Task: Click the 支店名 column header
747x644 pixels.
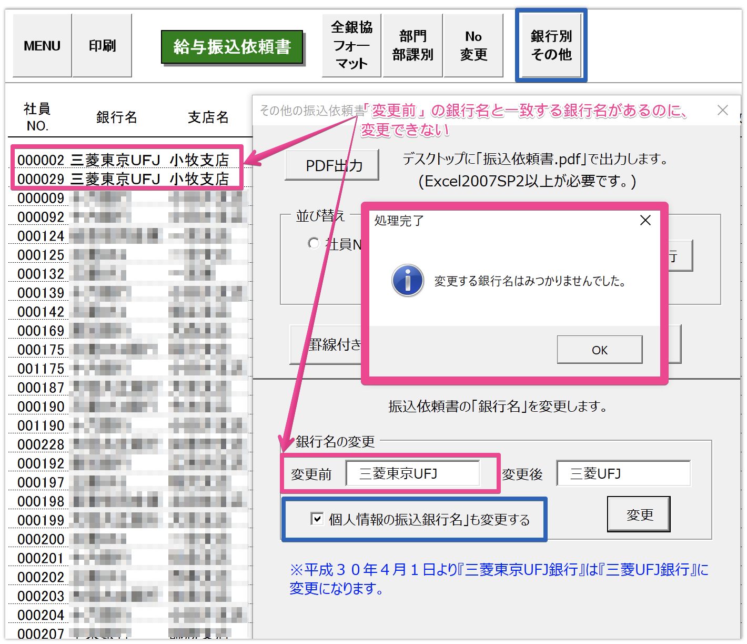Action: [x=208, y=117]
